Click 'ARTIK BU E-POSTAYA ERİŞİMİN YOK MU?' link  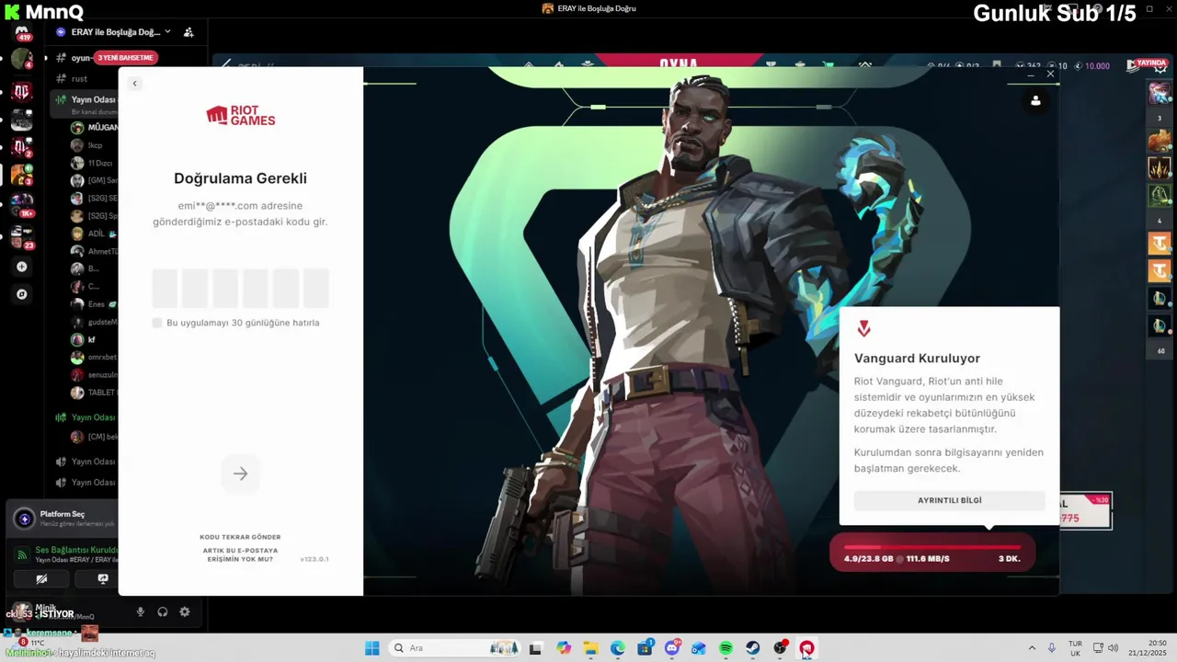coord(240,554)
